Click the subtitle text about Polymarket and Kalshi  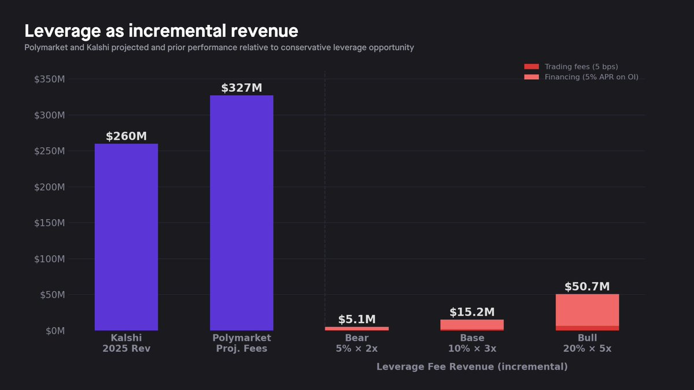[219, 47]
